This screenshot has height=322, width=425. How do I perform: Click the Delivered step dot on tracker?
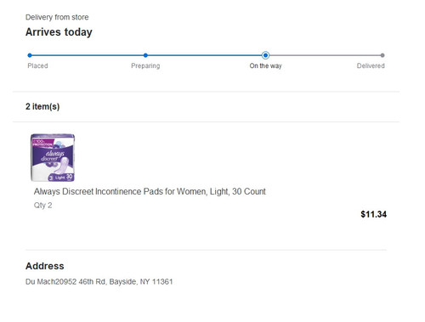[x=382, y=55]
